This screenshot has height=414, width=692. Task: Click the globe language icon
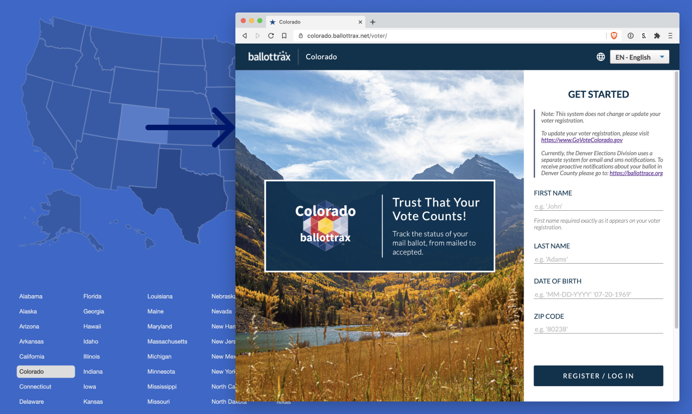[x=600, y=57]
